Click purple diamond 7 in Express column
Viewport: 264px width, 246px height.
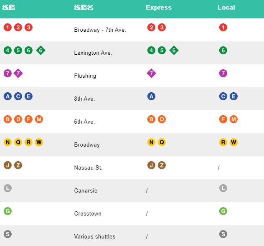pyautogui.click(x=151, y=74)
